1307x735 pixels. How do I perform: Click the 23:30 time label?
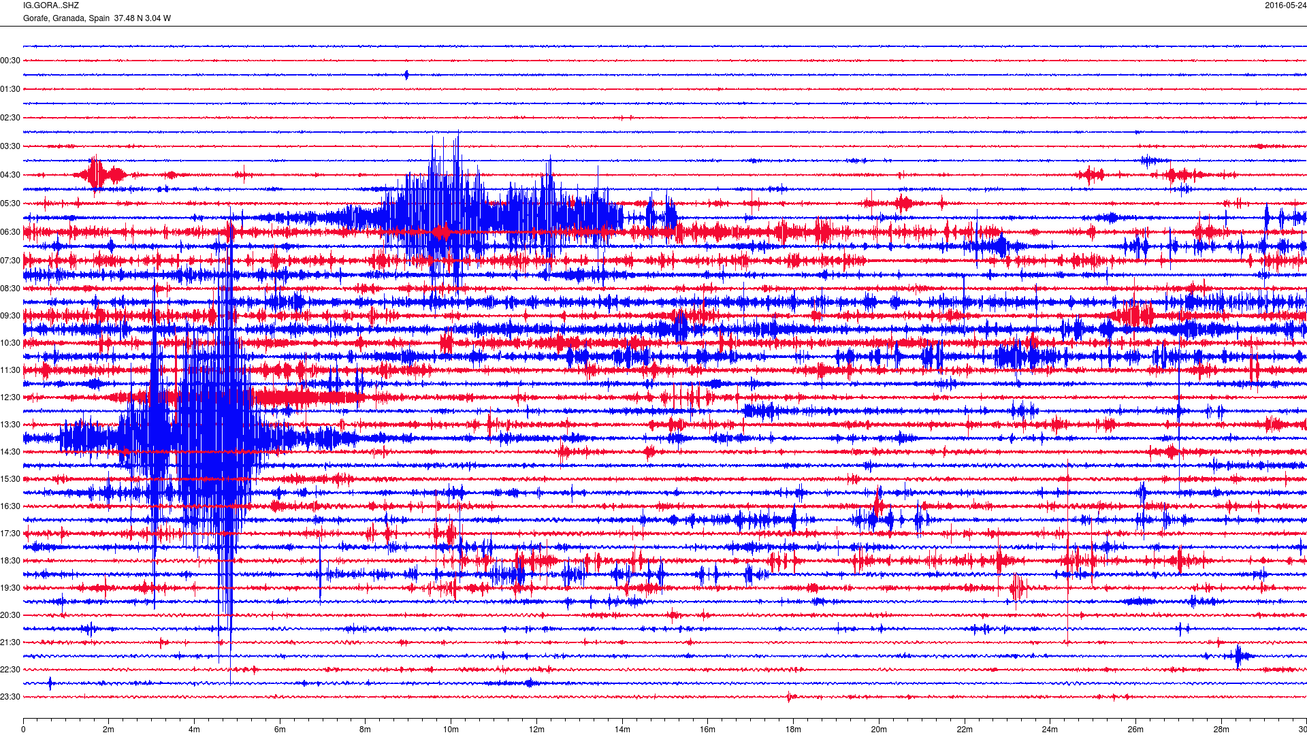10,697
